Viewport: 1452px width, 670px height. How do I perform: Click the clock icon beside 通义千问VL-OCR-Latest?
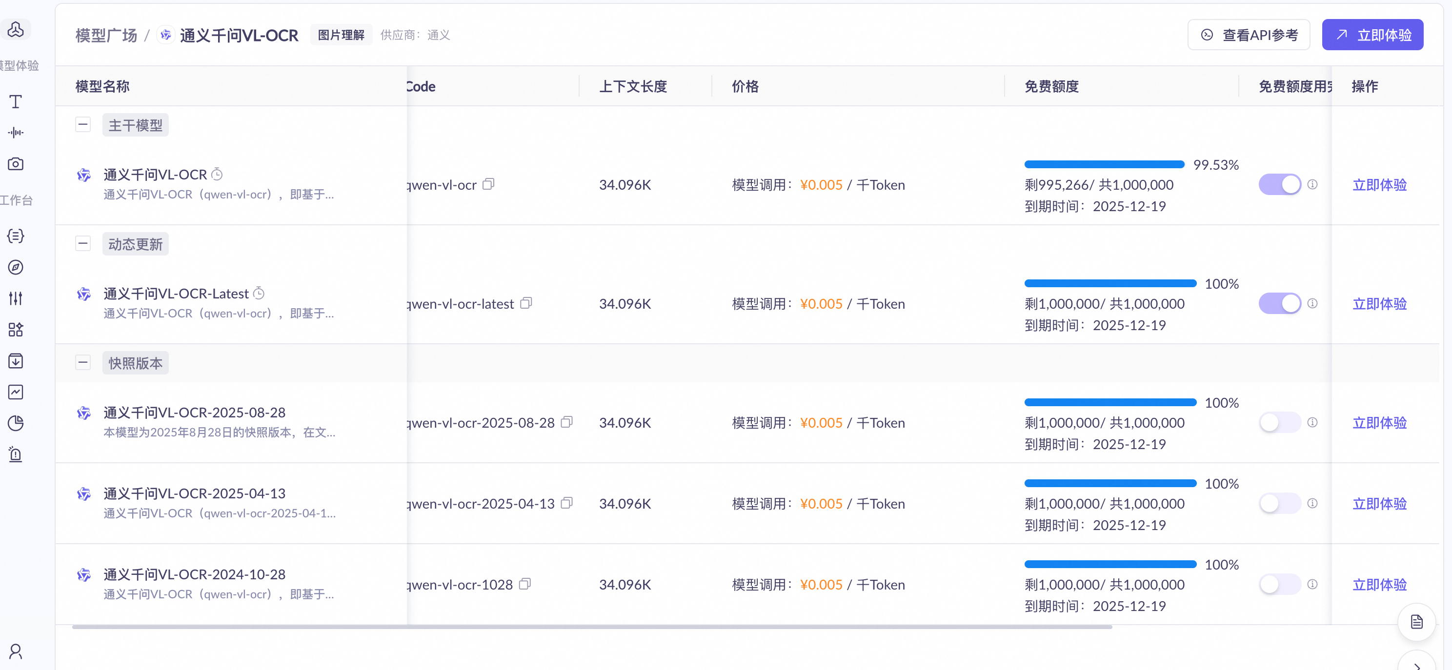tap(259, 293)
